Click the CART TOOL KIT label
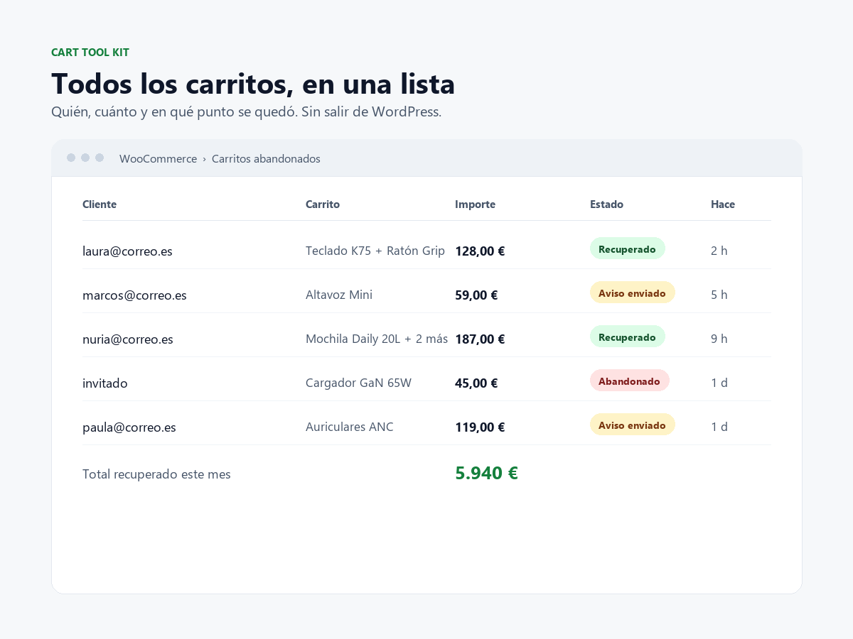Viewport: 853px width, 639px height. (x=90, y=53)
